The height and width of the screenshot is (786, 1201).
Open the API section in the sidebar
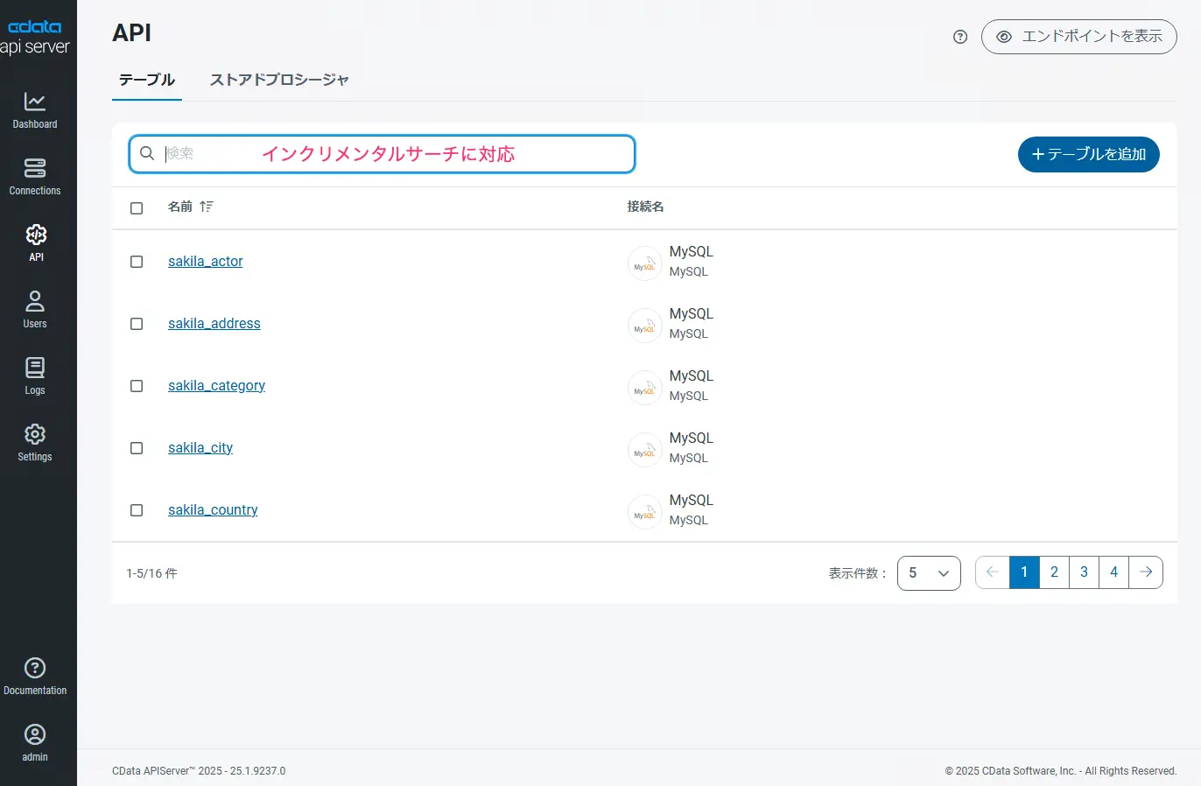(35, 242)
